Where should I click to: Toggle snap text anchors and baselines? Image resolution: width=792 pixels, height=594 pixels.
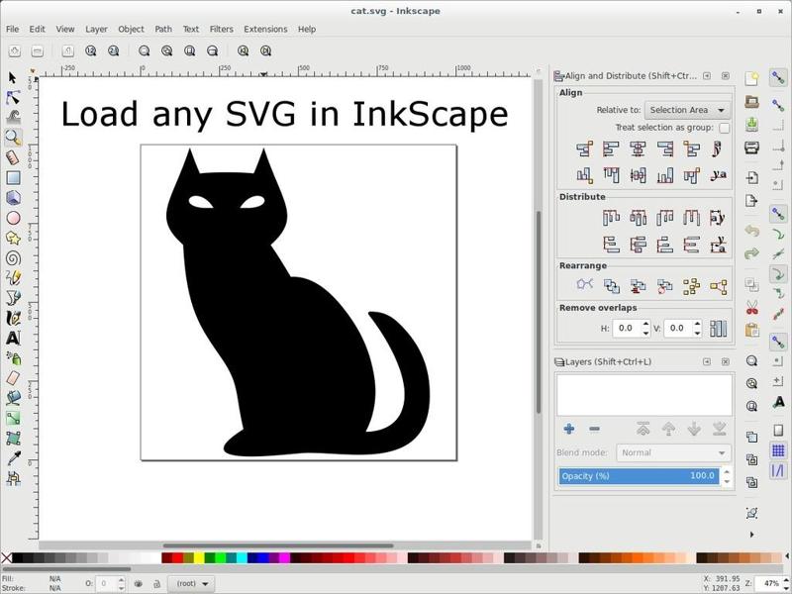(x=778, y=402)
